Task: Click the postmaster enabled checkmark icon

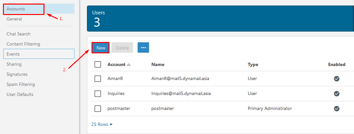Action: [337, 108]
